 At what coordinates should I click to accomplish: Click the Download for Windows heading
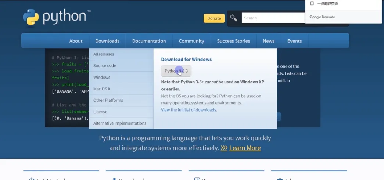click(x=186, y=59)
